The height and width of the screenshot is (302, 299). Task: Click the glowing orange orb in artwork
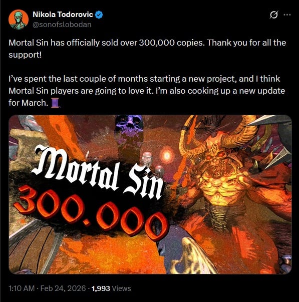167,155
